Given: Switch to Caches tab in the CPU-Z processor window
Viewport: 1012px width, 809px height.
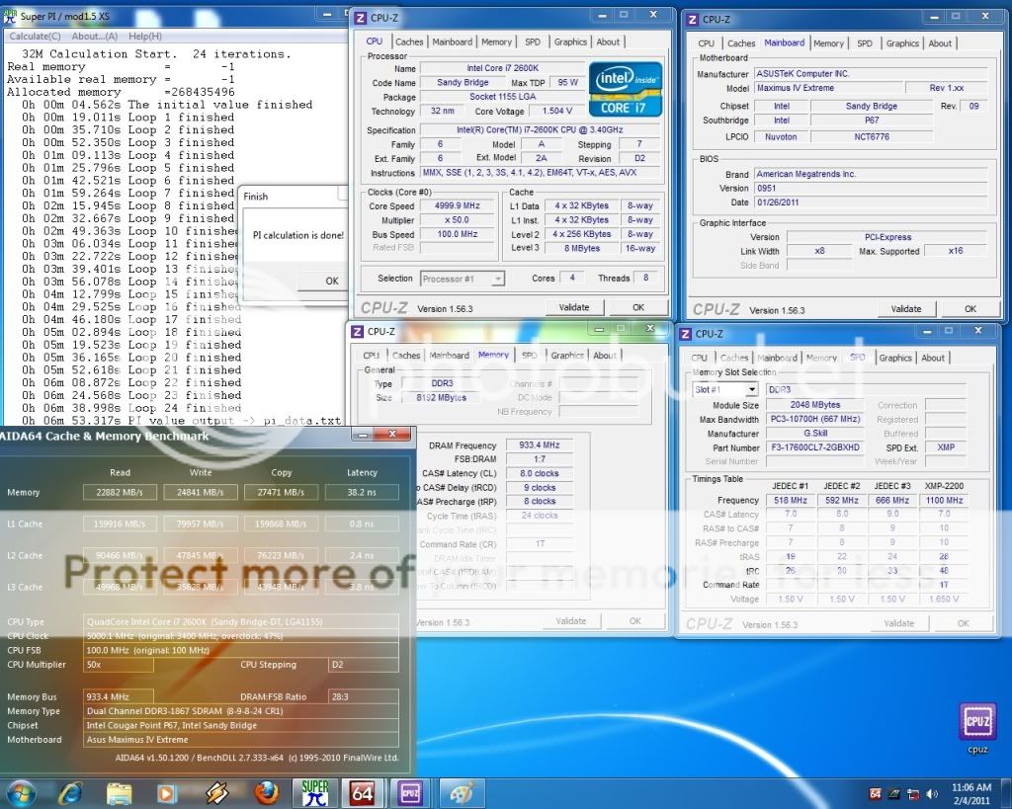Looking at the screenshot, I should 409,41.
